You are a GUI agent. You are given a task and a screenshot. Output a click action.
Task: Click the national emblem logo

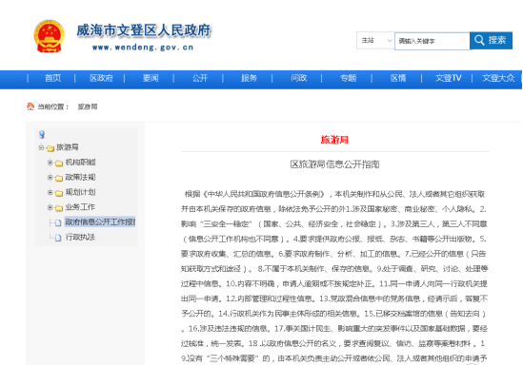tap(49, 36)
